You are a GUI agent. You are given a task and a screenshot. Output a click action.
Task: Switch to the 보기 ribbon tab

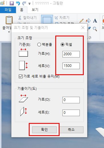35,10
